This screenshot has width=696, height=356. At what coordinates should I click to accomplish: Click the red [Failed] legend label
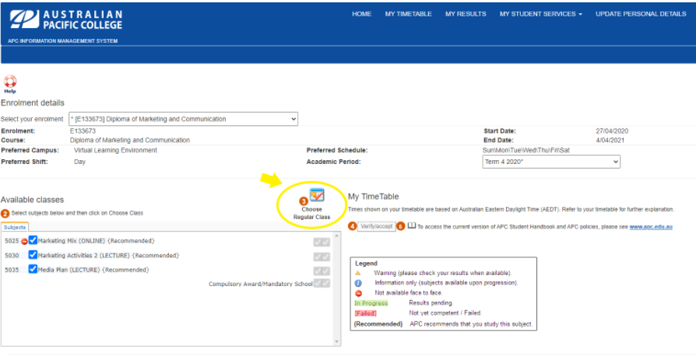point(365,313)
